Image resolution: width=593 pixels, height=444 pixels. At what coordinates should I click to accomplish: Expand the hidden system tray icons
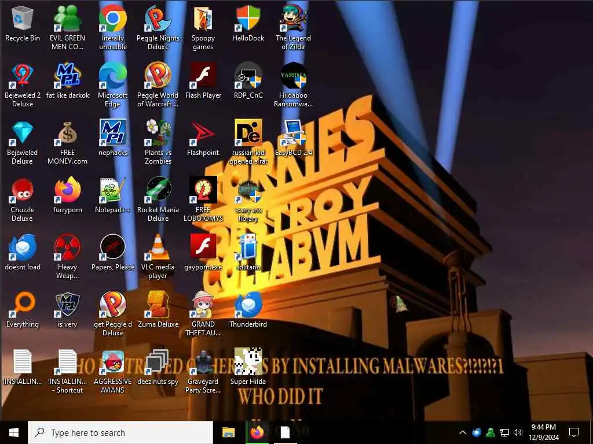(x=463, y=432)
